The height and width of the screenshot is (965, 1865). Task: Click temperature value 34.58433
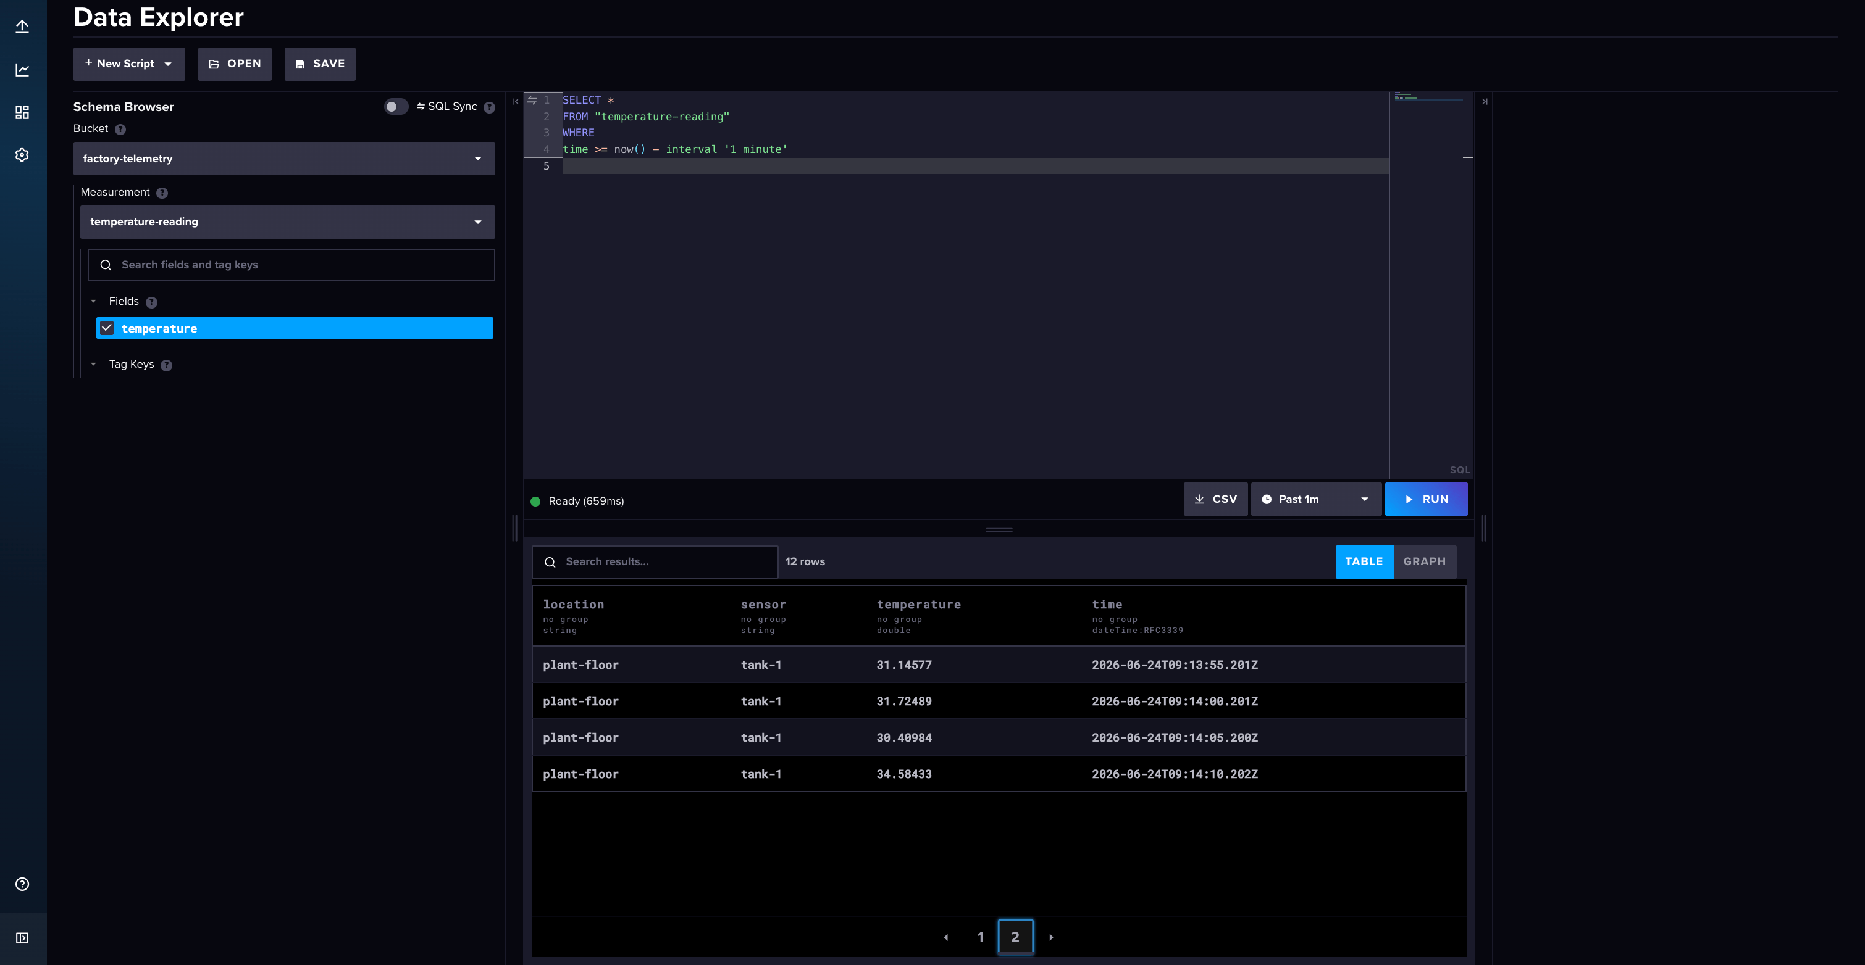[903, 774]
